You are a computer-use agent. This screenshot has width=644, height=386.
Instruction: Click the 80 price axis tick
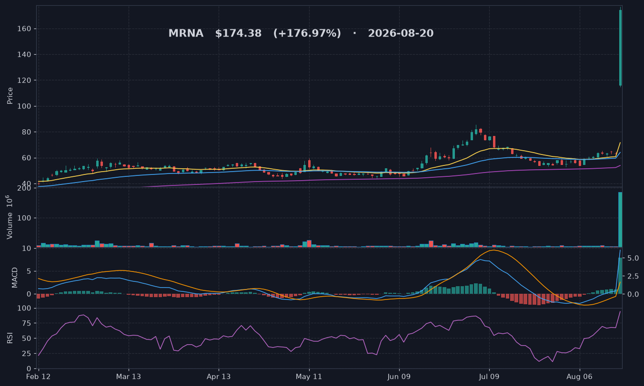27,132
